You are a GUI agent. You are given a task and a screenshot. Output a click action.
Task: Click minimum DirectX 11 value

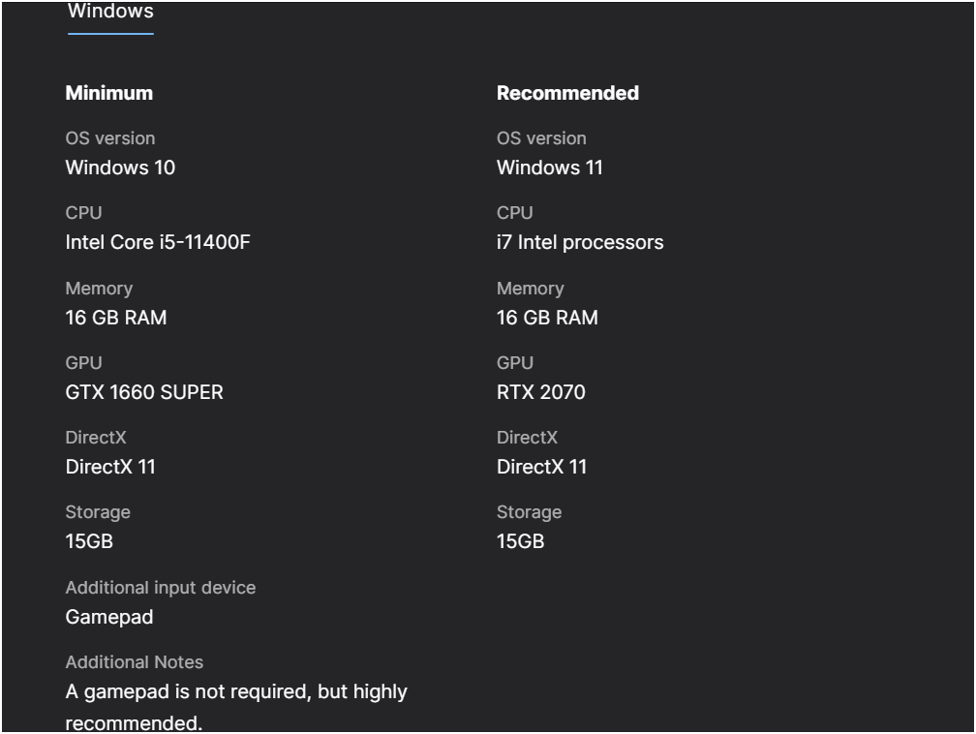(110, 467)
